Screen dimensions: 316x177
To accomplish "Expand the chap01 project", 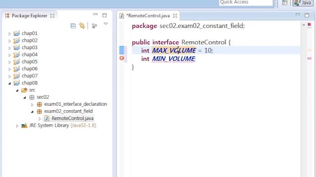I will tap(9, 33).
